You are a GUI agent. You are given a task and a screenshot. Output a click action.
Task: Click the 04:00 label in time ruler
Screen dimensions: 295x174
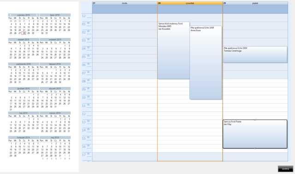[86, 48]
